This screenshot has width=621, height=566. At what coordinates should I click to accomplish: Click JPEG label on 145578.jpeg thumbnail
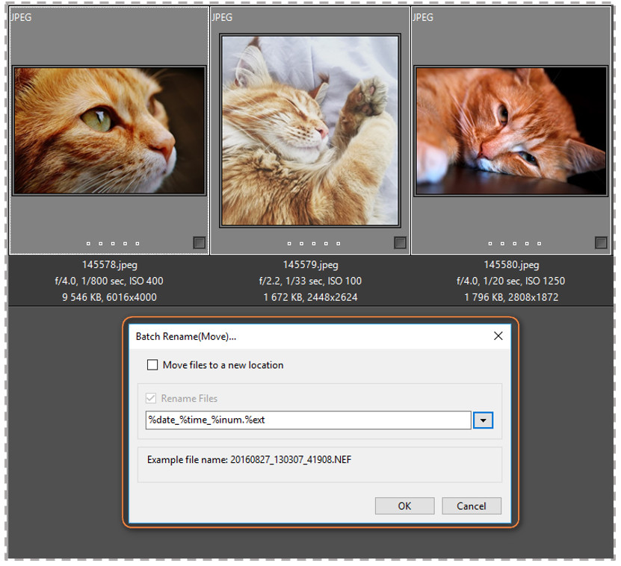pos(21,17)
